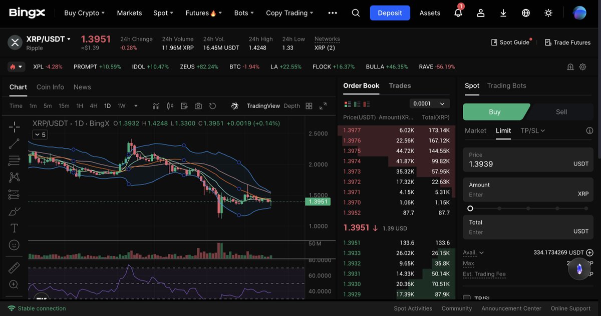The height and width of the screenshot is (316, 601).
Task: Open the notifications bell
Action: 458,13
